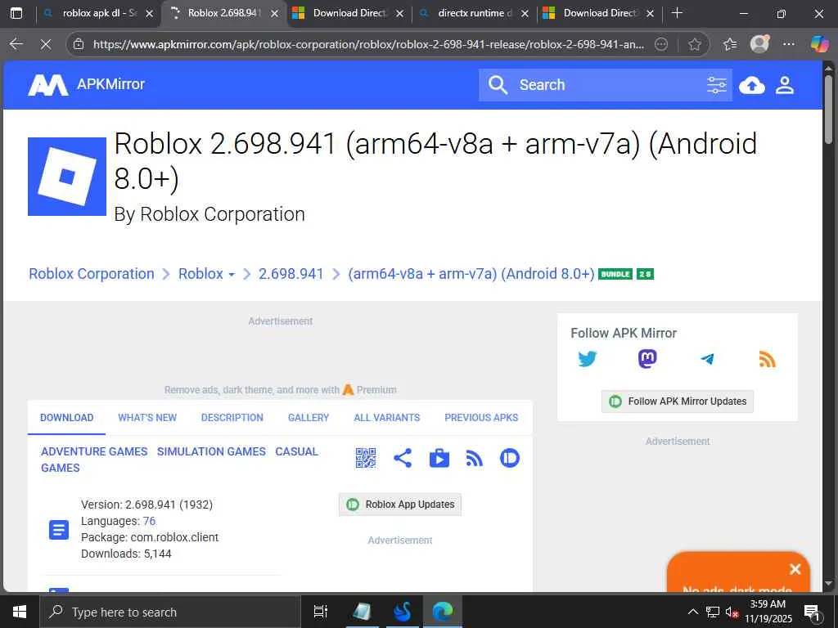Open the Edge profile avatar
Viewport: 838px width, 628px height.
point(759,44)
